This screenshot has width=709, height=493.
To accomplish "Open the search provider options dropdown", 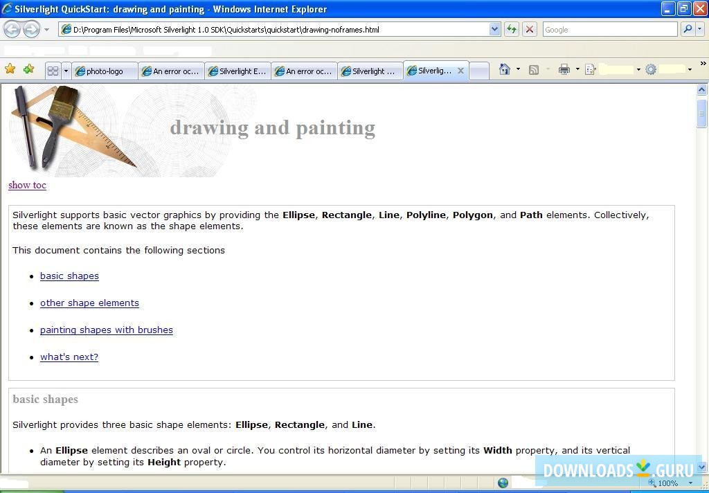I will [700, 29].
